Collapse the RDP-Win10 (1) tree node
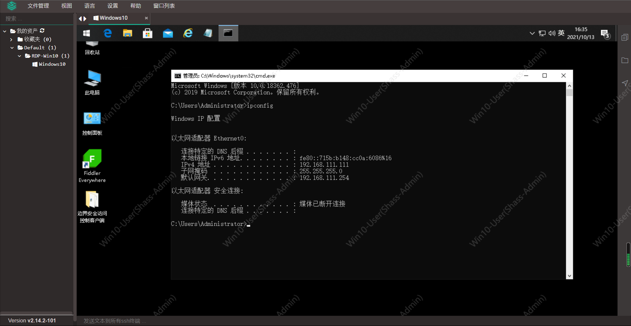This screenshot has width=631, height=326. coord(19,56)
